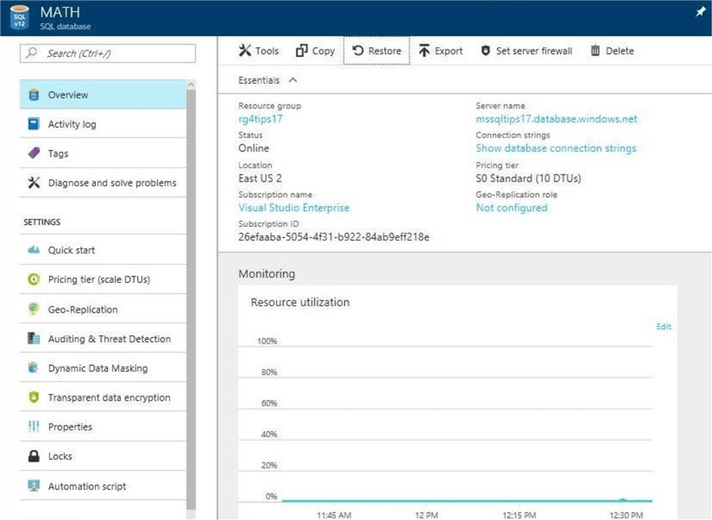Click the Properties sliders icon
This screenshot has height=520, width=712.
pos(33,427)
